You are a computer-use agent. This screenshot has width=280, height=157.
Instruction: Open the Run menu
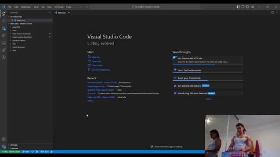coord(49,7)
